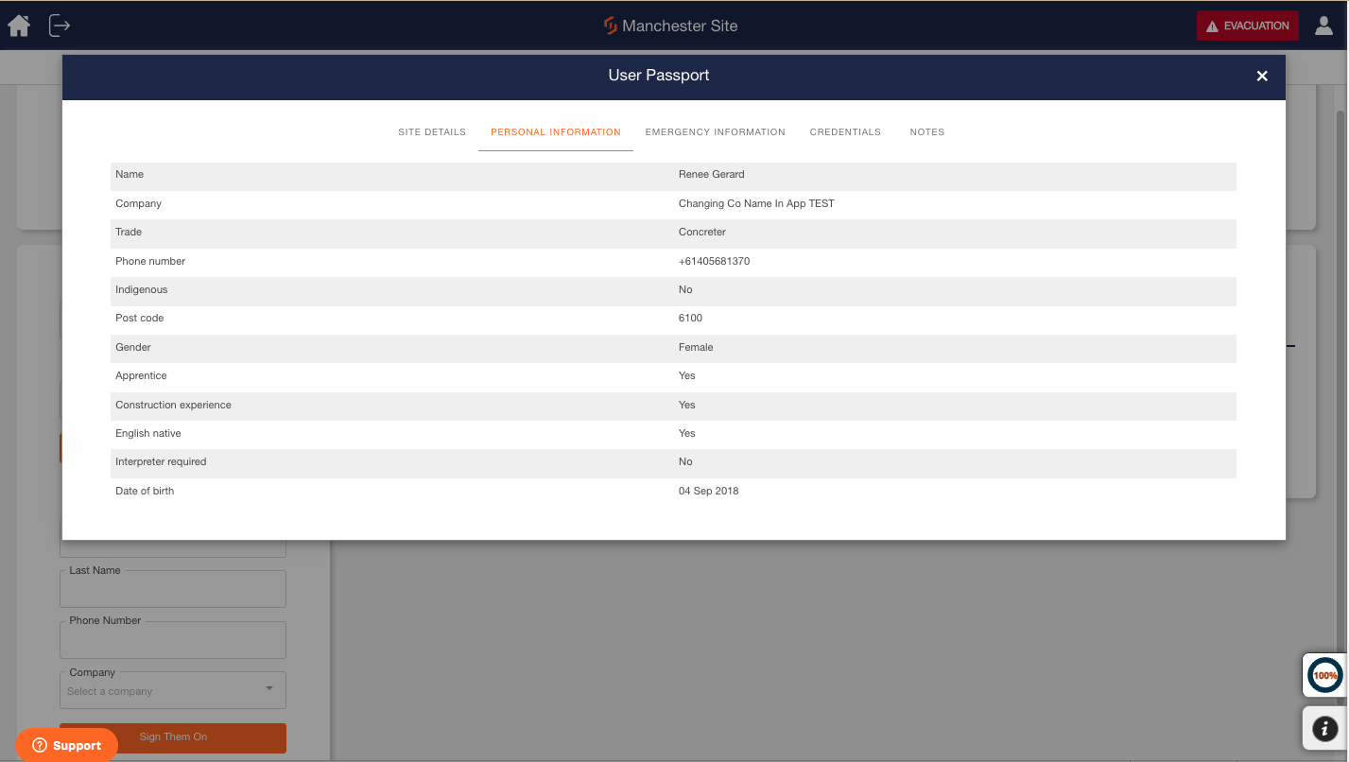Image resolution: width=1349 pixels, height=762 pixels.
Task: Click the Interpreter required No value
Action: 685,462
